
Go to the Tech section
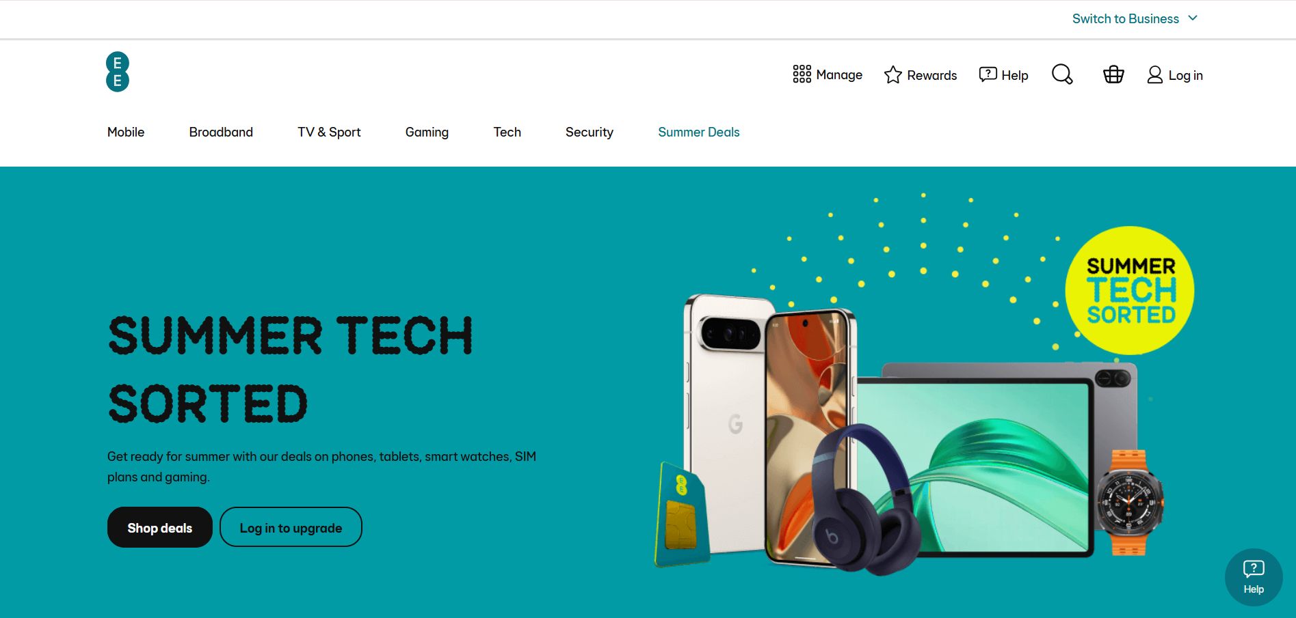coord(507,132)
